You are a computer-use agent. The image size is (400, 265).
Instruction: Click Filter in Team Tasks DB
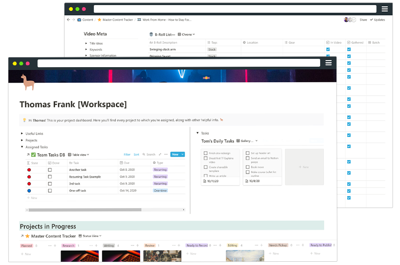point(127,154)
